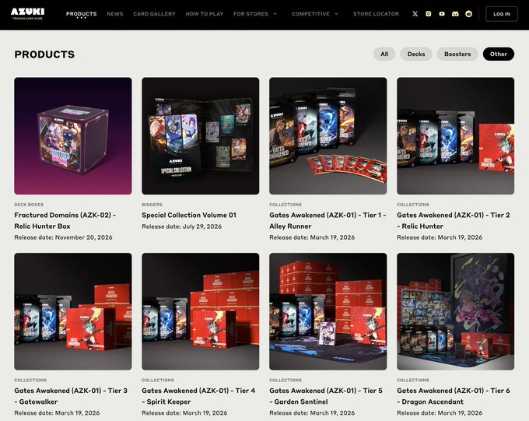
Task: Click the Log In button
Action: point(501,14)
